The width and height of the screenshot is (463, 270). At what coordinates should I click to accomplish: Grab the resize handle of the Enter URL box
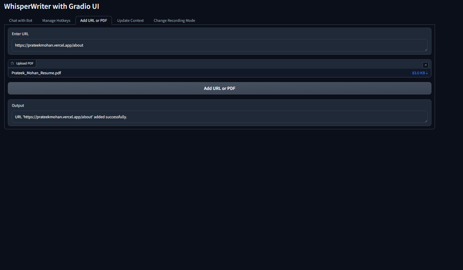coord(426,50)
